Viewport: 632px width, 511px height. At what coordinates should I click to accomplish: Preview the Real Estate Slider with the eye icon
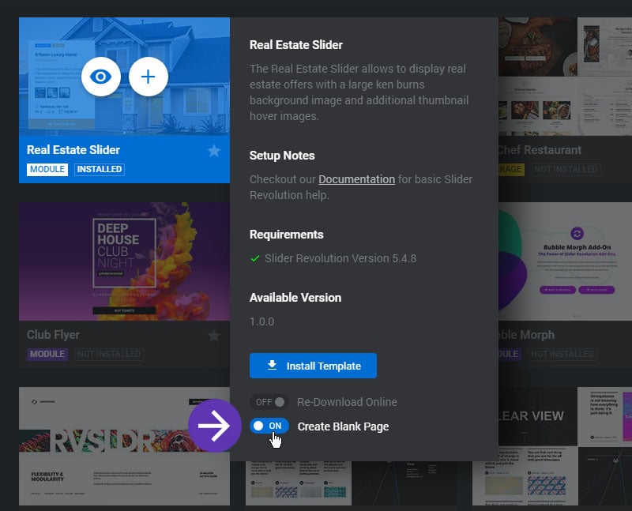[101, 77]
